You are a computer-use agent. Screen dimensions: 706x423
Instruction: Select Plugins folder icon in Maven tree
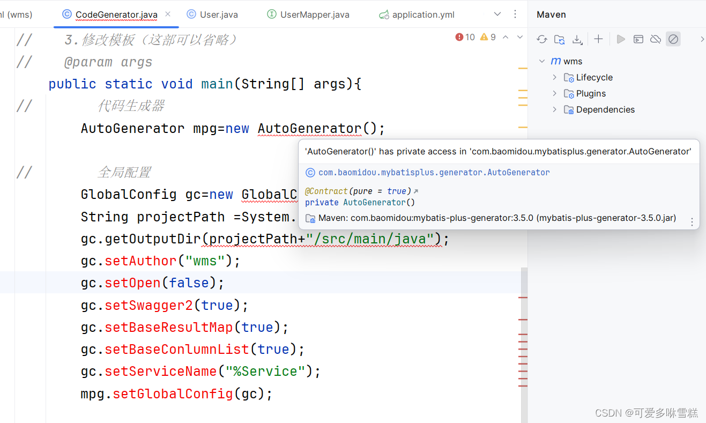coord(569,94)
